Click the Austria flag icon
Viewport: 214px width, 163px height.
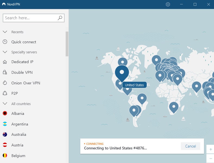[x=5, y=145]
